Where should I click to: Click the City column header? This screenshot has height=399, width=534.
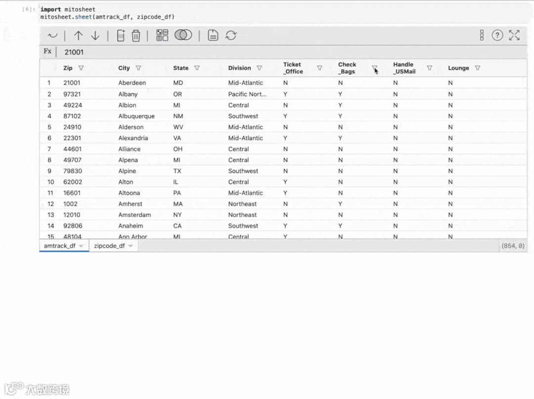(x=124, y=68)
